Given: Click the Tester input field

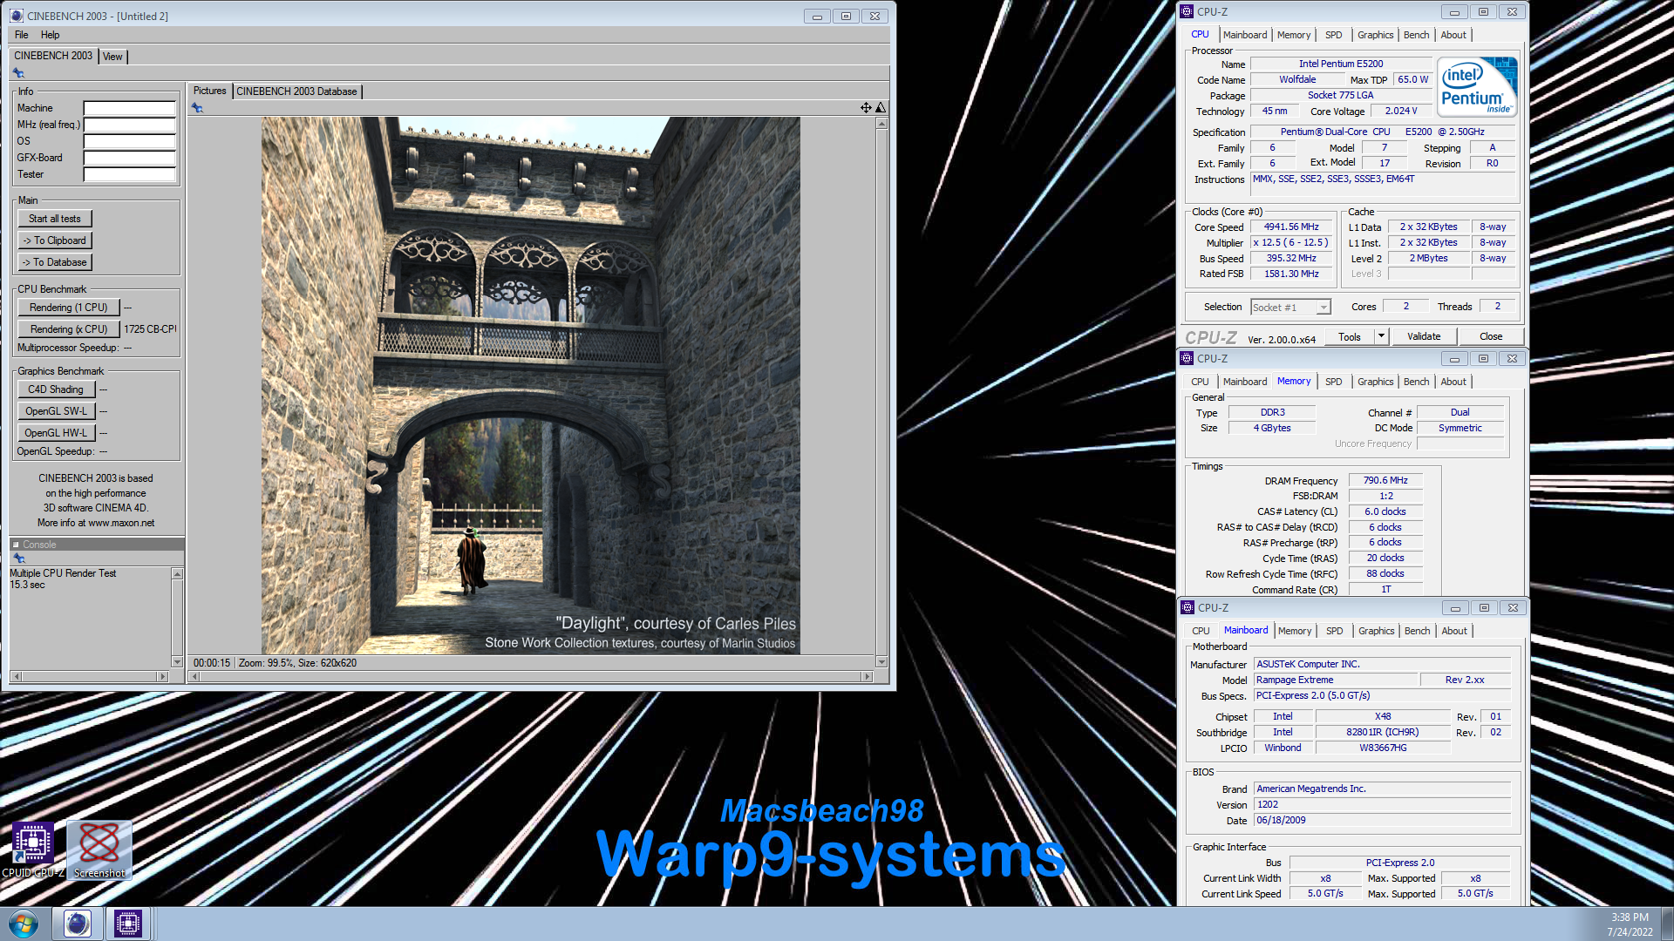Looking at the screenshot, I should click(130, 174).
